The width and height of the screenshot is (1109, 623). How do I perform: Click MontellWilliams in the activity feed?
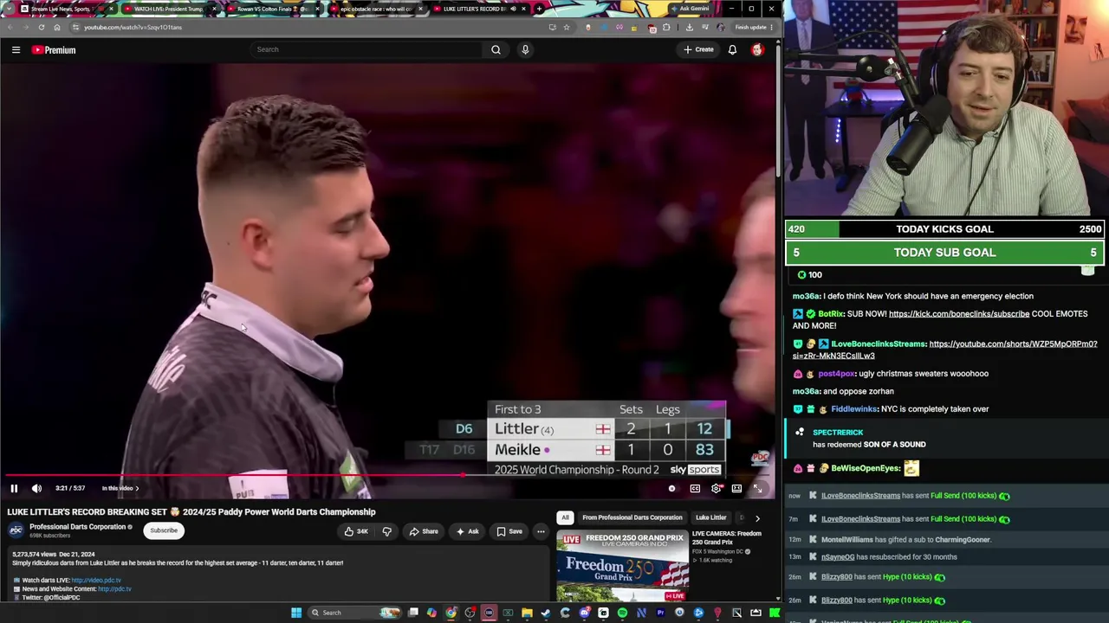(847, 540)
